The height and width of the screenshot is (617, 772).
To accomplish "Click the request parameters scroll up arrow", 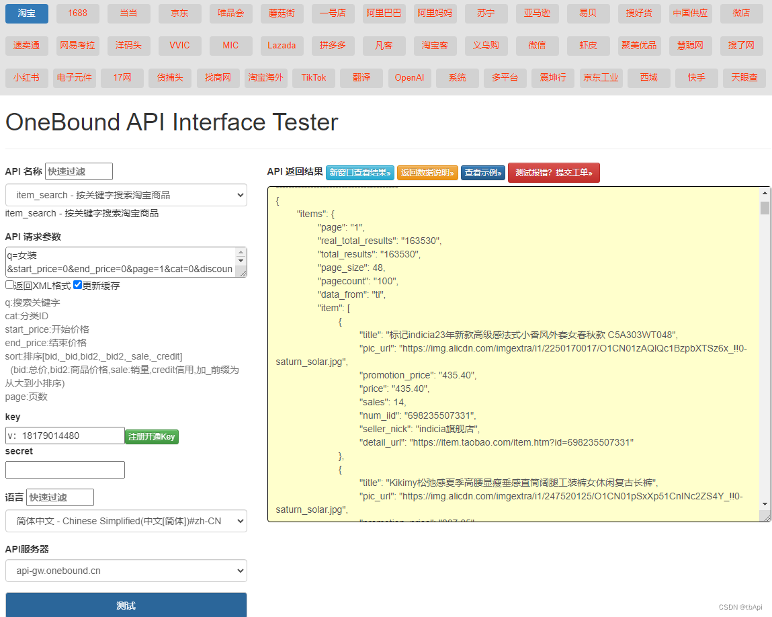I will click(x=241, y=253).
